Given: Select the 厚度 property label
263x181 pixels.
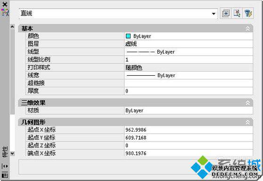Looking at the screenshot, I should (x=33, y=91).
